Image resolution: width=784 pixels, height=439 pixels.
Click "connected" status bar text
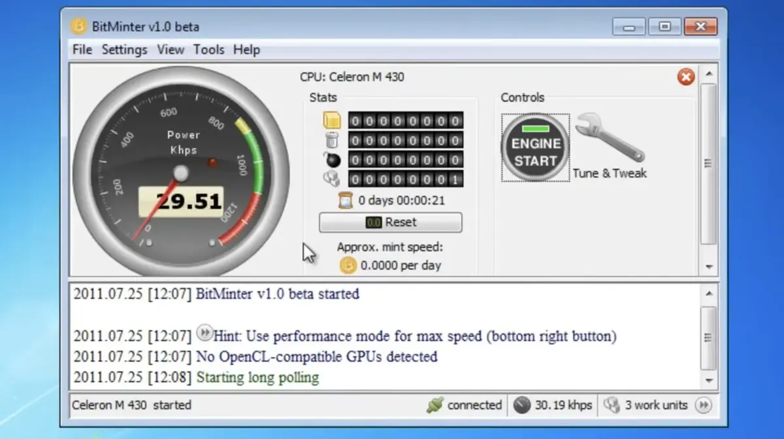(x=474, y=405)
